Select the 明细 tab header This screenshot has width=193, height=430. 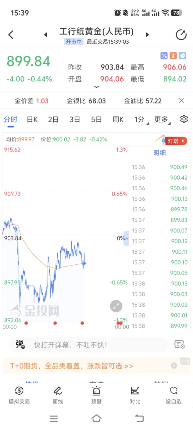(x=159, y=153)
